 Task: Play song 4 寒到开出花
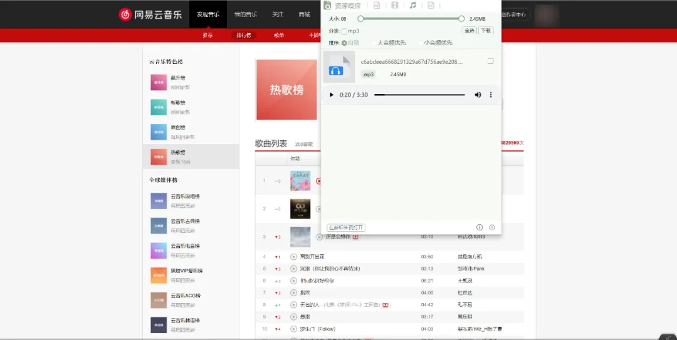(293, 257)
